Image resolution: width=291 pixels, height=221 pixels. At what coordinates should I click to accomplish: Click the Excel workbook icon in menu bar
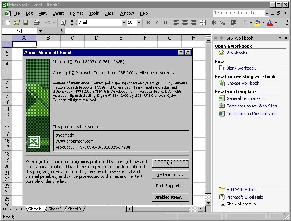pyautogui.click(x=7, y=13)
